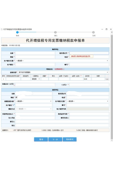Close the declaration form window
113x170 pixels.
[x=111, y=29]
